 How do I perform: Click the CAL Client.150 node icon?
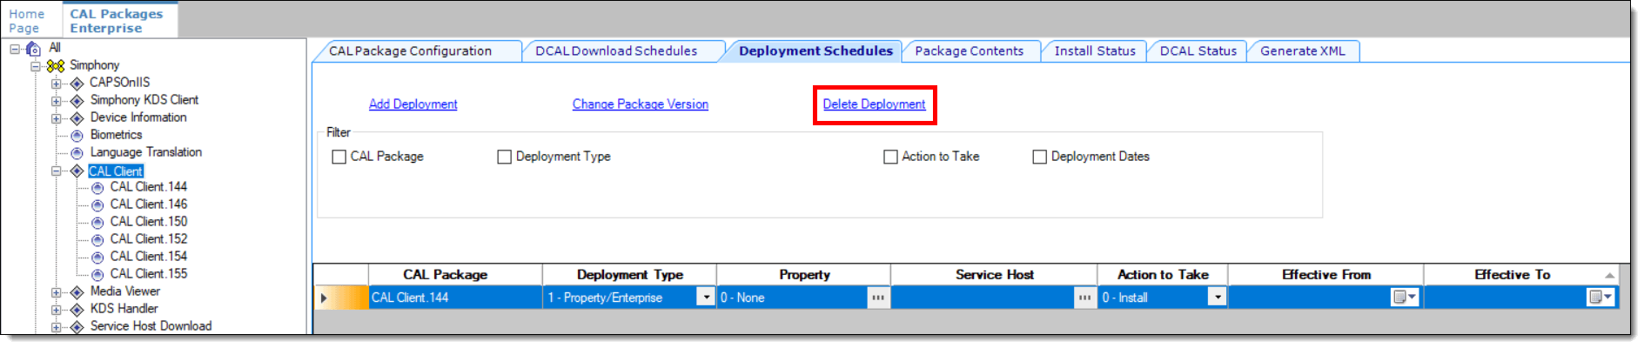pos(97,223)
